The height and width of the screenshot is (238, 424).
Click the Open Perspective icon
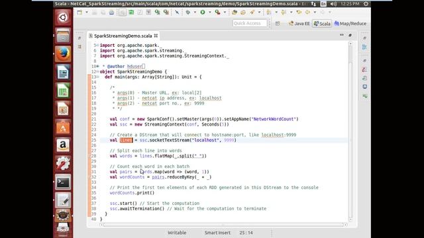point(278,24)
